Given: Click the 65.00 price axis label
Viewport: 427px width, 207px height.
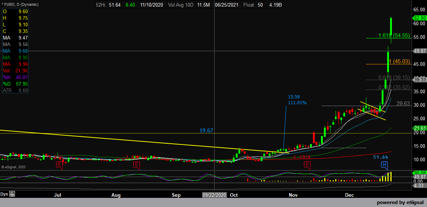Looking at the screenshot, I should click(x=420, y=10).
